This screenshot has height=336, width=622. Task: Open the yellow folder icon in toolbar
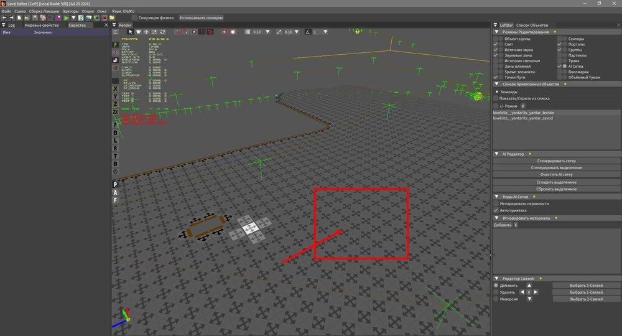click(x=112, y=18)
